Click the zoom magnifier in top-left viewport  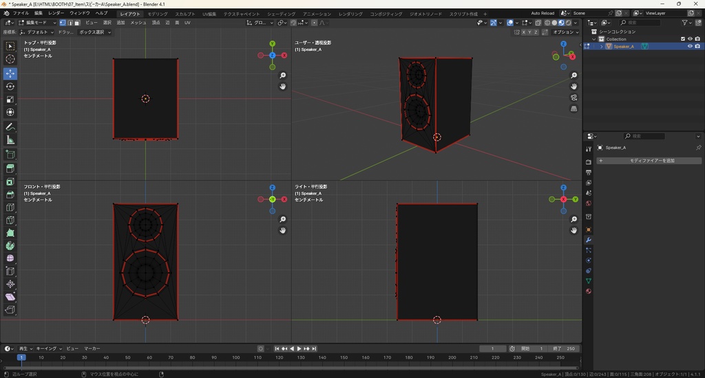(283, 76)
